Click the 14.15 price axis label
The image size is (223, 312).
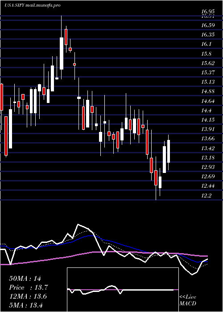click(208, 120)
